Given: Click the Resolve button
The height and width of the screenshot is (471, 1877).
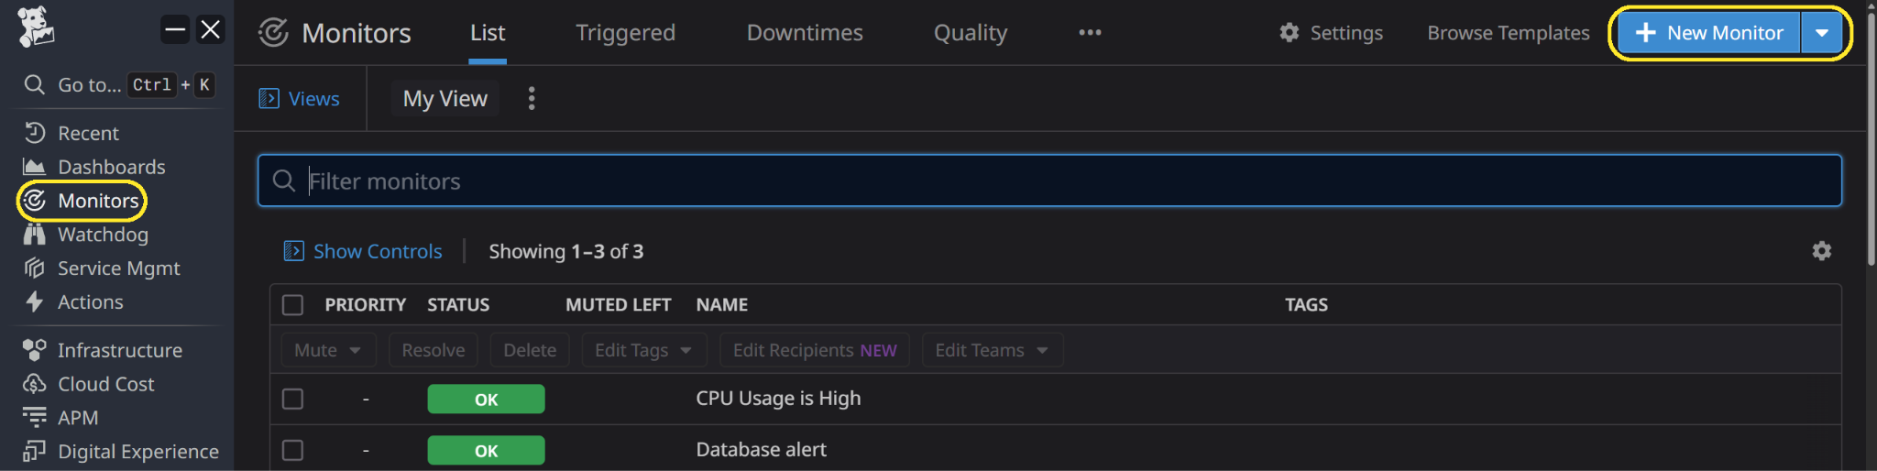Looking at the screenshot, I should [434, 350].
